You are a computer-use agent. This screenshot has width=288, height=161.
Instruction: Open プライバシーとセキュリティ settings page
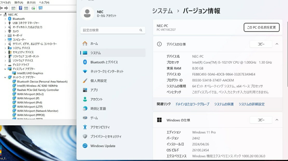[x=113, y=136]
